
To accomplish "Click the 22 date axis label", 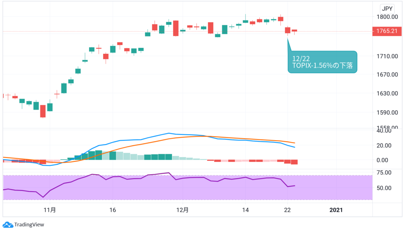I will [288, 209].
